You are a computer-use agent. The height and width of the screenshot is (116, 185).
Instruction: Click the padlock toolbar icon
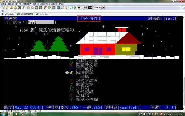pyautogui.click(x=66, y=8)
